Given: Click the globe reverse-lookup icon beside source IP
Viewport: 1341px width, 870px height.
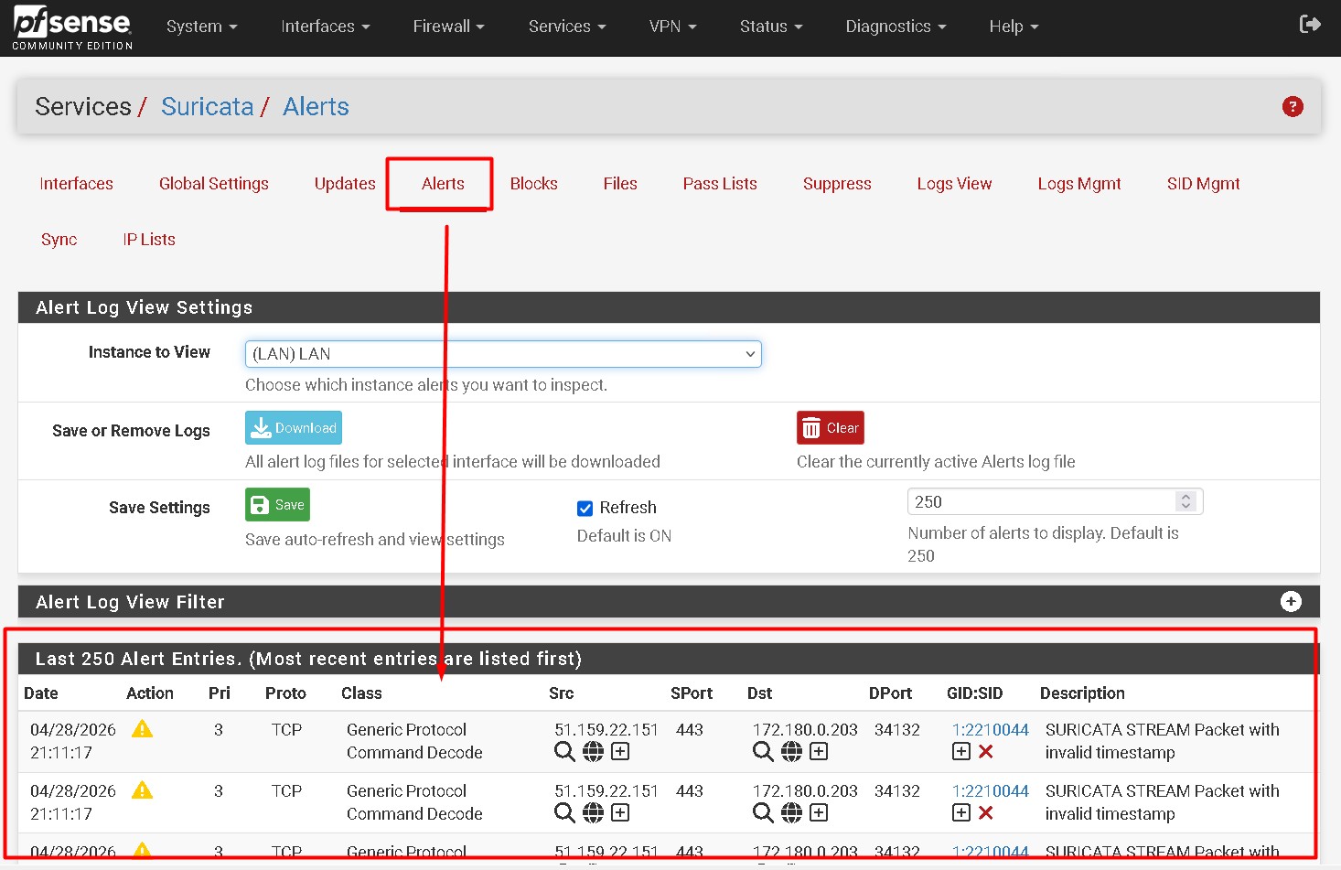Looking at the screenshot, I should click(x=593, y=751).
